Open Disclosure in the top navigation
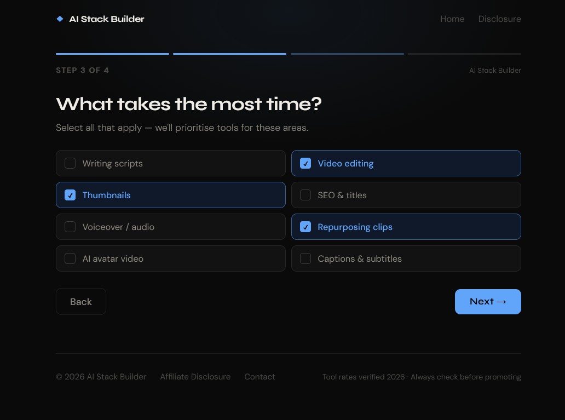 [x=499, y=19]
